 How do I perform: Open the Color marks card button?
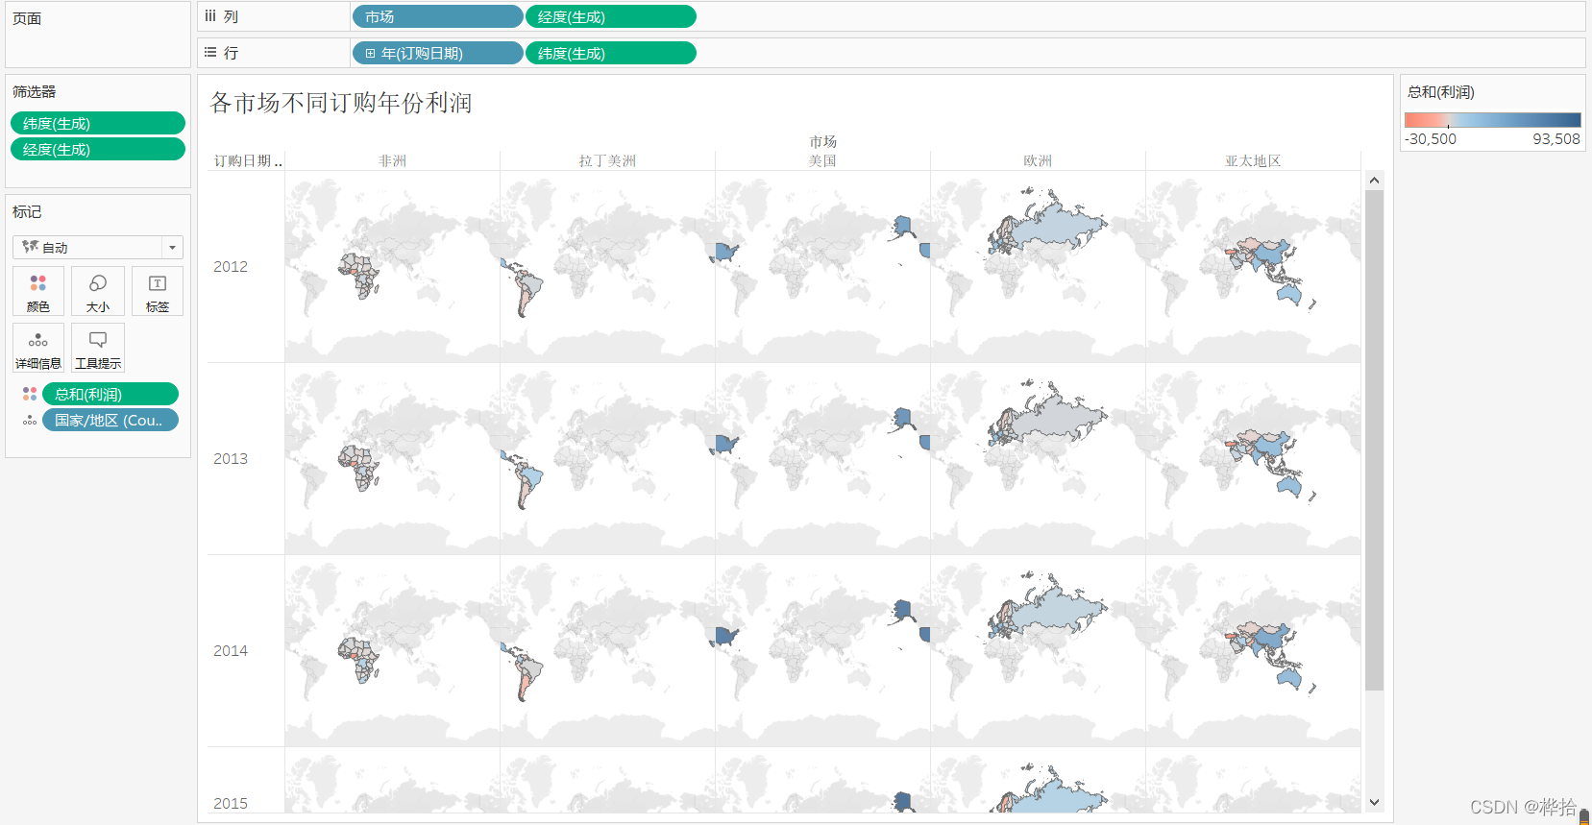click(x=38, y=291)
